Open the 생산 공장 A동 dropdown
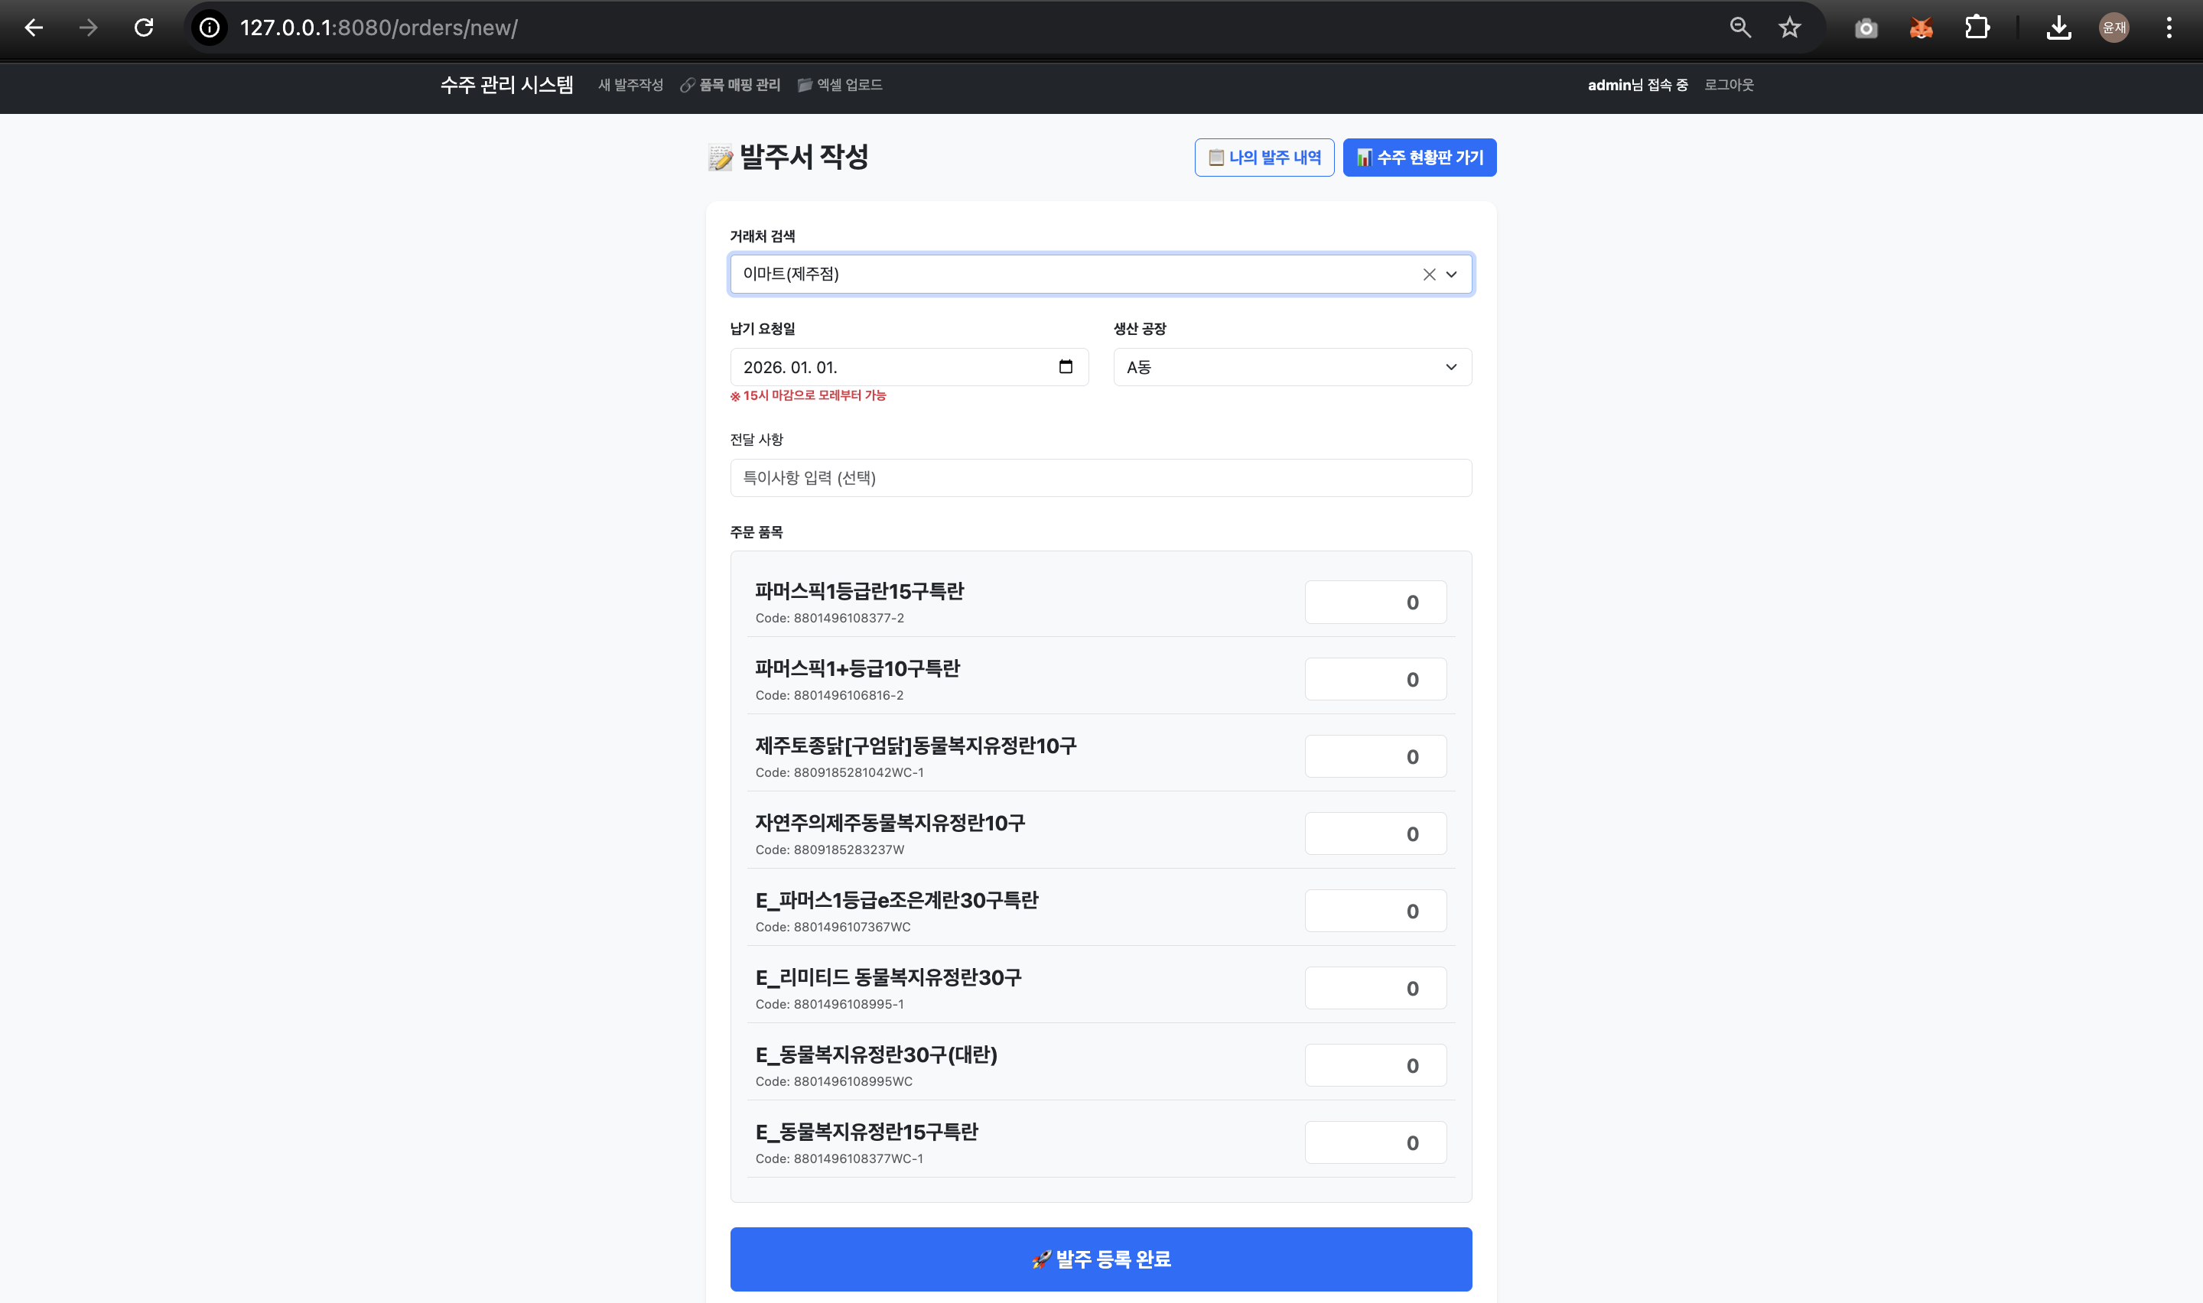2203x1303 pixels. 1292,367
